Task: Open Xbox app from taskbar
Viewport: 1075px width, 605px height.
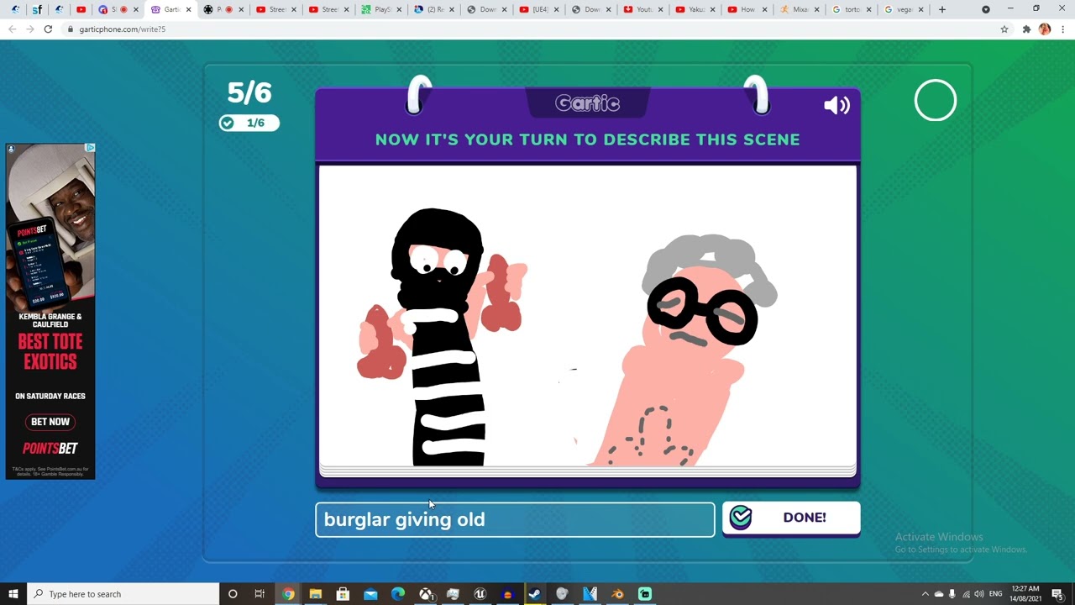Action: (x=426, y=594)
